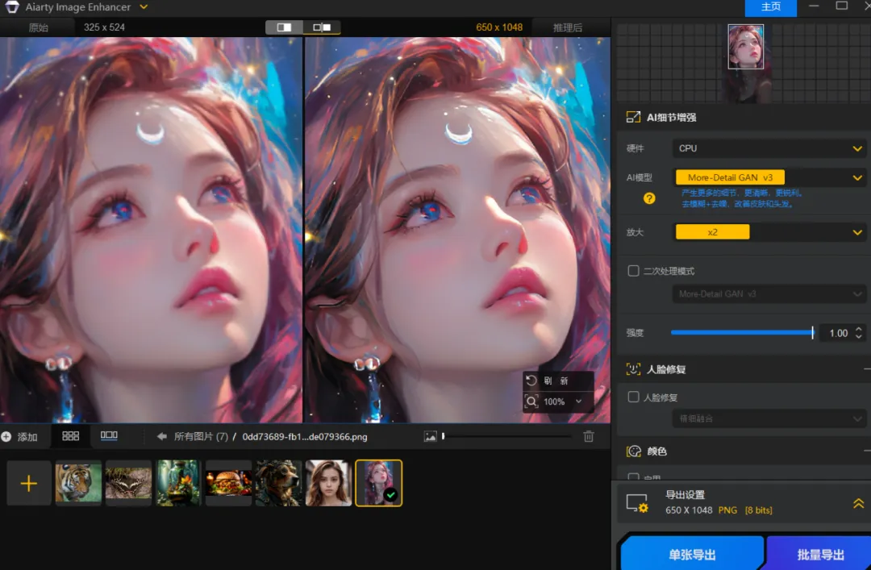The image size is (871, 570).
Task: Open the 精细融合 face blend dropdown
Action: coord(769,418)
